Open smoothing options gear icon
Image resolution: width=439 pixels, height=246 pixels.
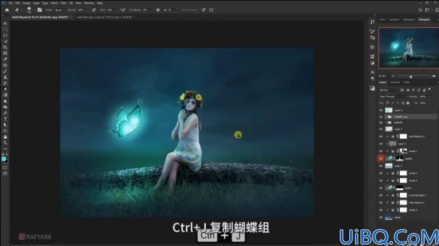pos(158,10)
